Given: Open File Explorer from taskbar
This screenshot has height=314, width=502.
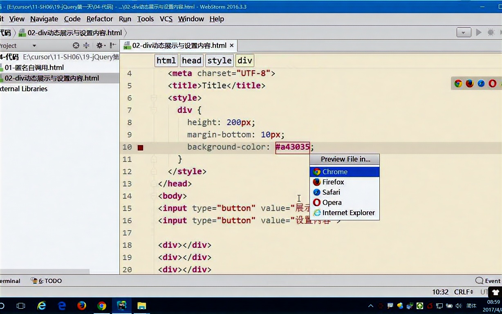Looking at the screenshot, I should (141, 305).
